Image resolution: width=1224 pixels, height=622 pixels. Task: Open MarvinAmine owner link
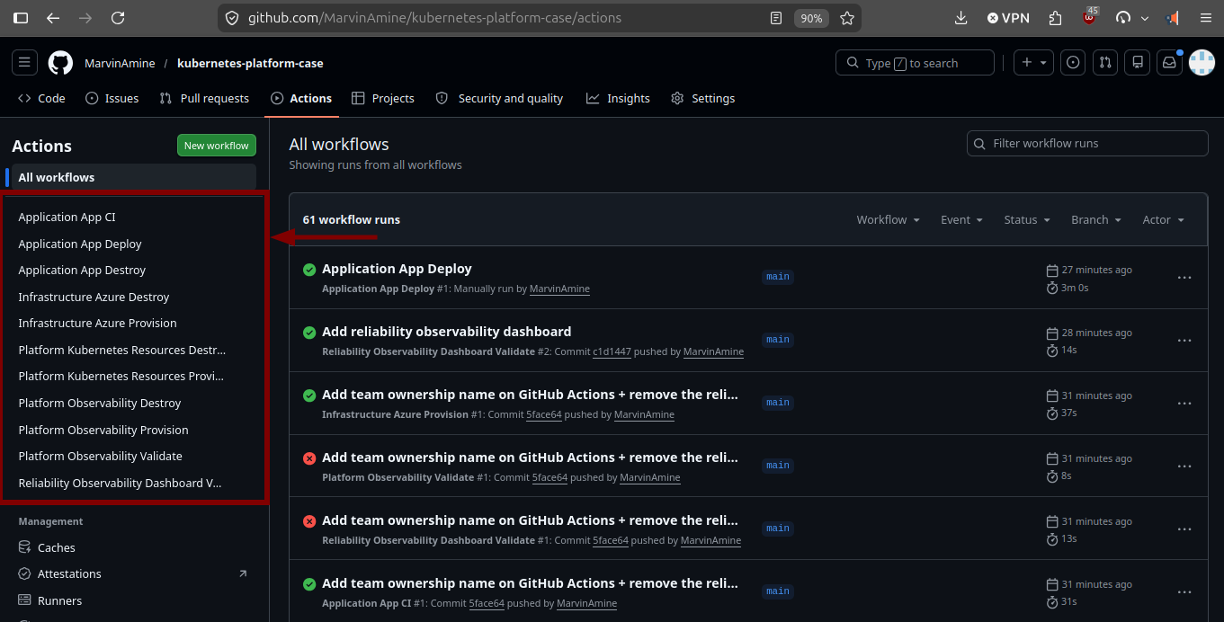click(x=120, y=64)
